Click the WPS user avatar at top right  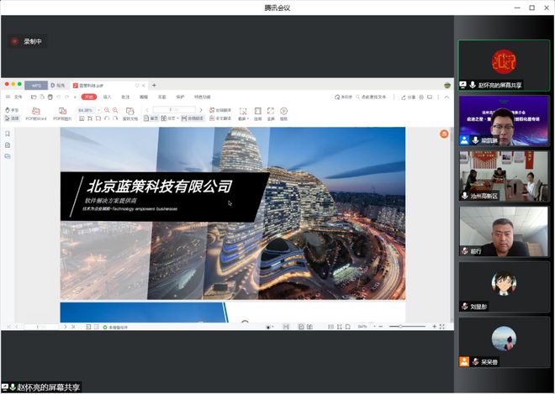447,85
